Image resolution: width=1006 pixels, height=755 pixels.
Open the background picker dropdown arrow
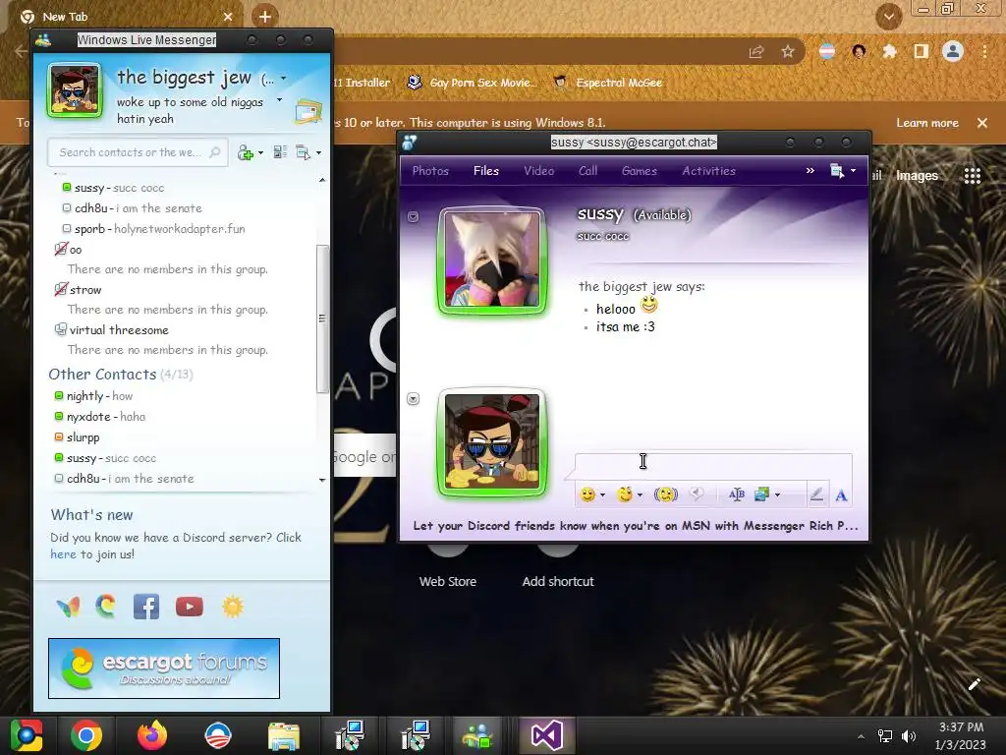(x=778, y=495)
